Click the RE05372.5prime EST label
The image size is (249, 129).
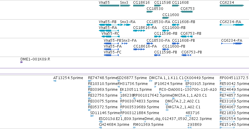coord(103,107)
